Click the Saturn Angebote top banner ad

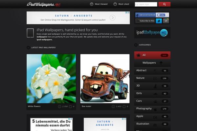coord(78,18)
